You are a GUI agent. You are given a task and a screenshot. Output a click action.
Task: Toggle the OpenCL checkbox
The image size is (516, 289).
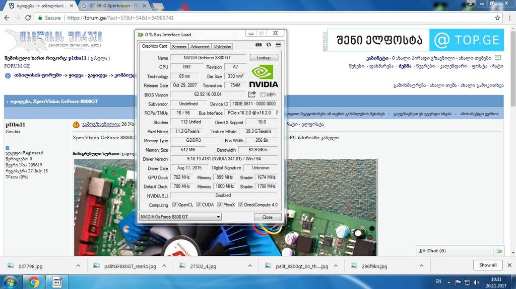tap(175, 205)
